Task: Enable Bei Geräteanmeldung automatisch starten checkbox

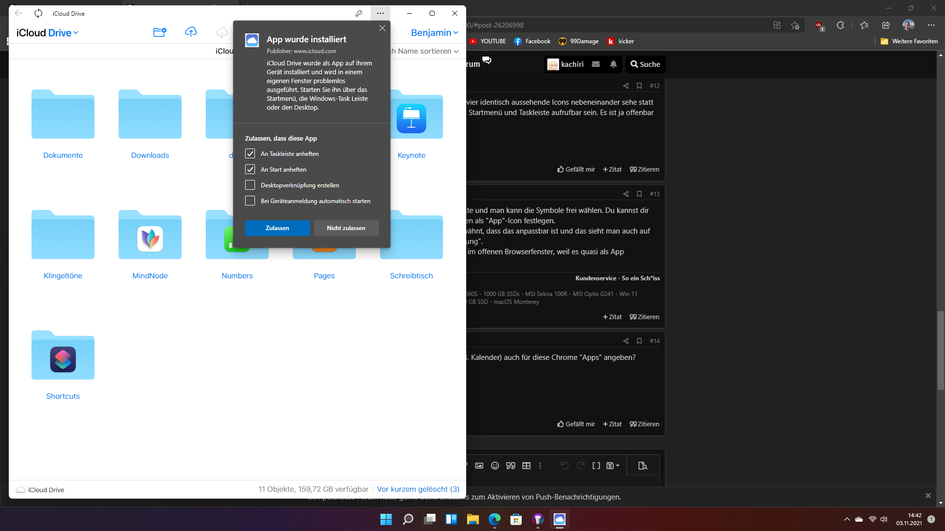Action: pos(250,201)
